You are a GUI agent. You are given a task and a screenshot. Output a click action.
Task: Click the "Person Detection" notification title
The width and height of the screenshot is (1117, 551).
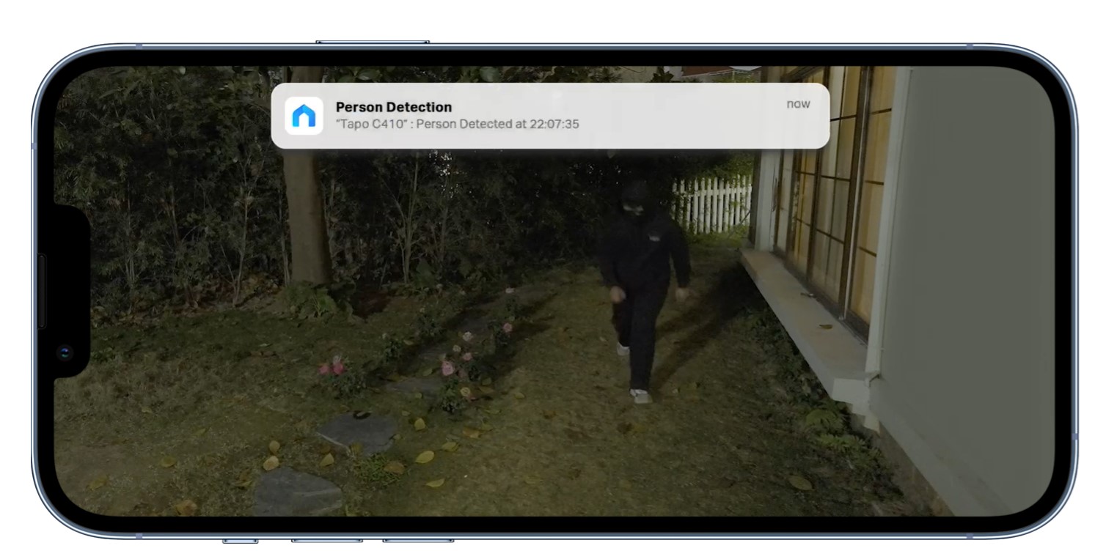393,107
